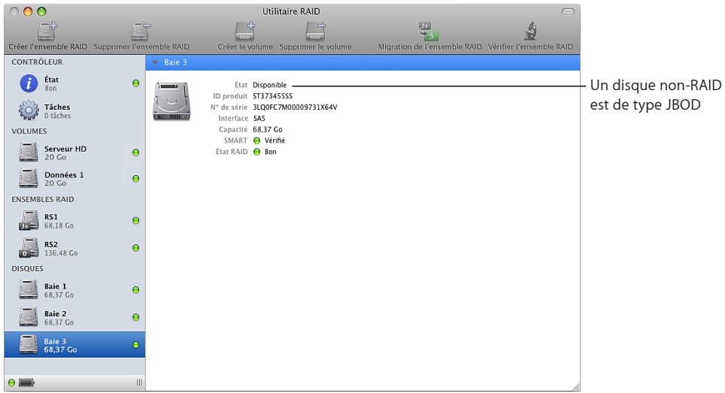Click the ENSEMBLES RAID section header
This screenshot has width=725, height=393.
tap(43, 199)
